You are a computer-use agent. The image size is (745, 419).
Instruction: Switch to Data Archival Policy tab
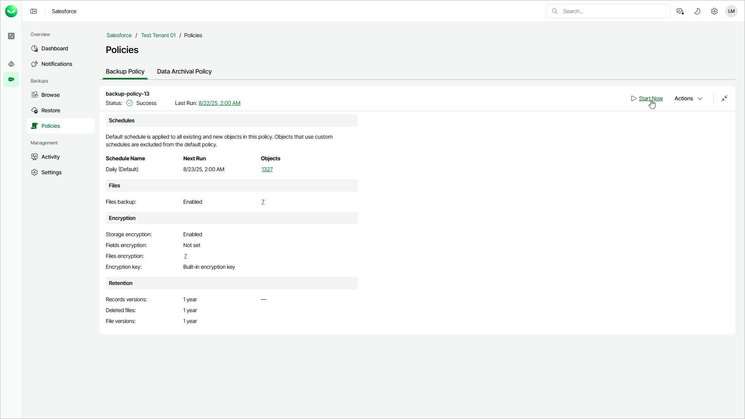184,72
